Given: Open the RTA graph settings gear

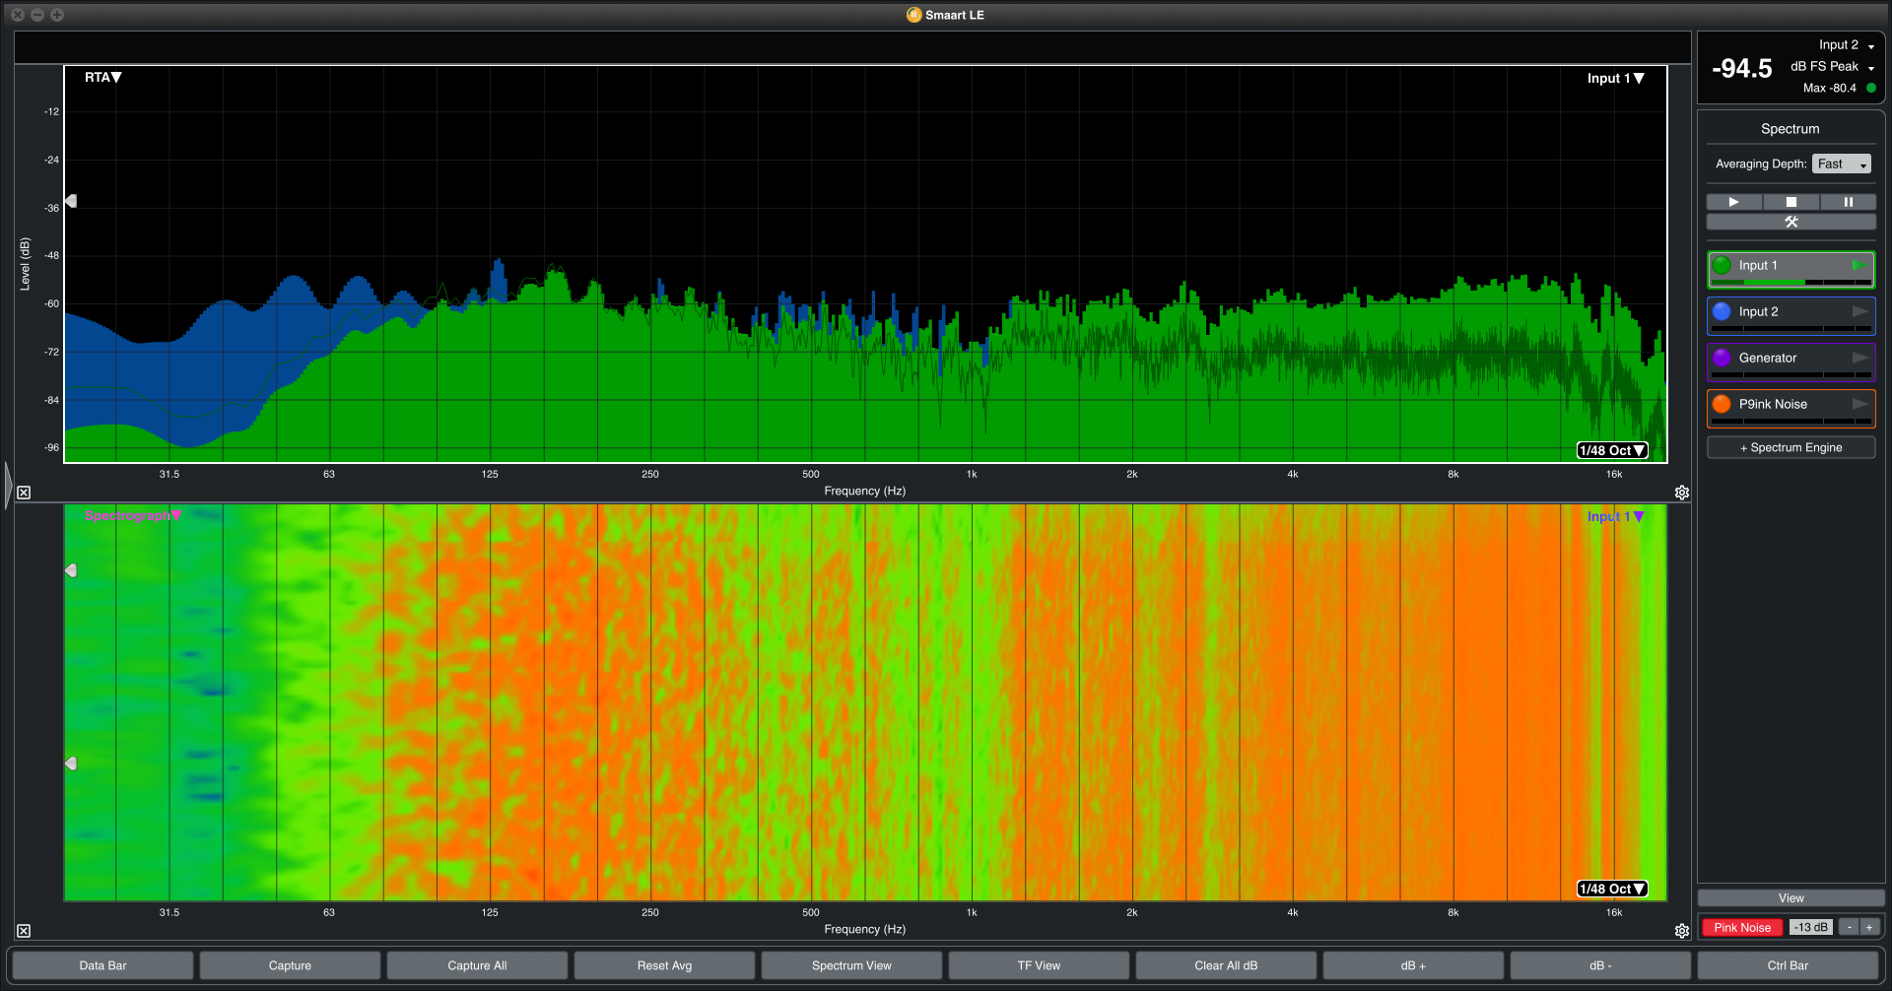Looking at the screenshot, I should click(1682, 493).
